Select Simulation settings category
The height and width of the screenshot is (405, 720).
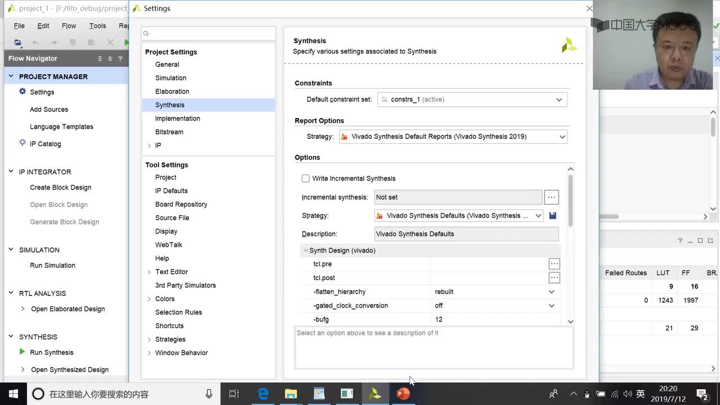170,78
